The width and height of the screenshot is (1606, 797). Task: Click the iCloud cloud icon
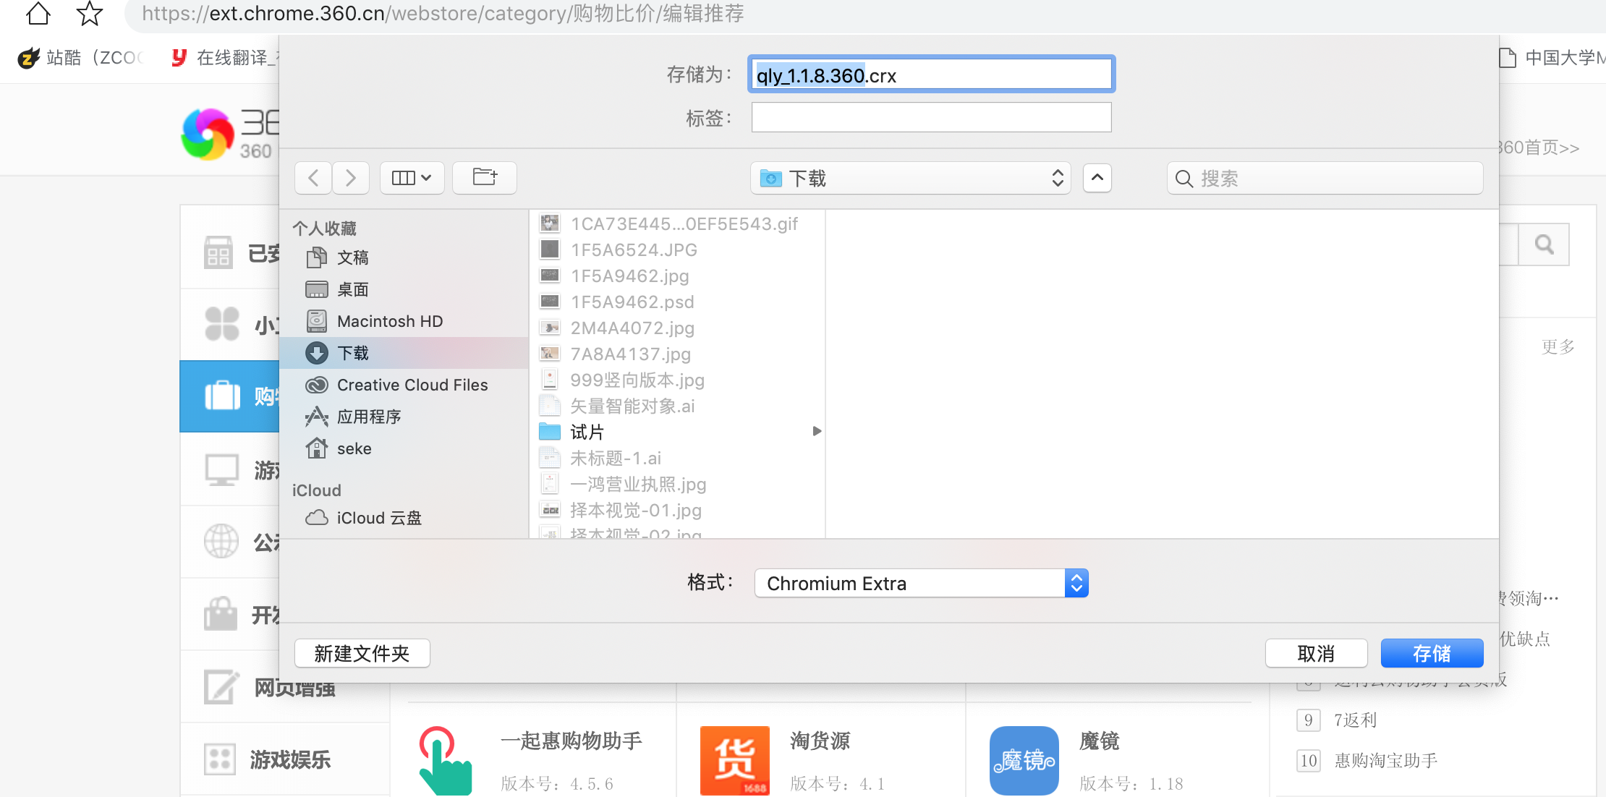click(316, 518)
